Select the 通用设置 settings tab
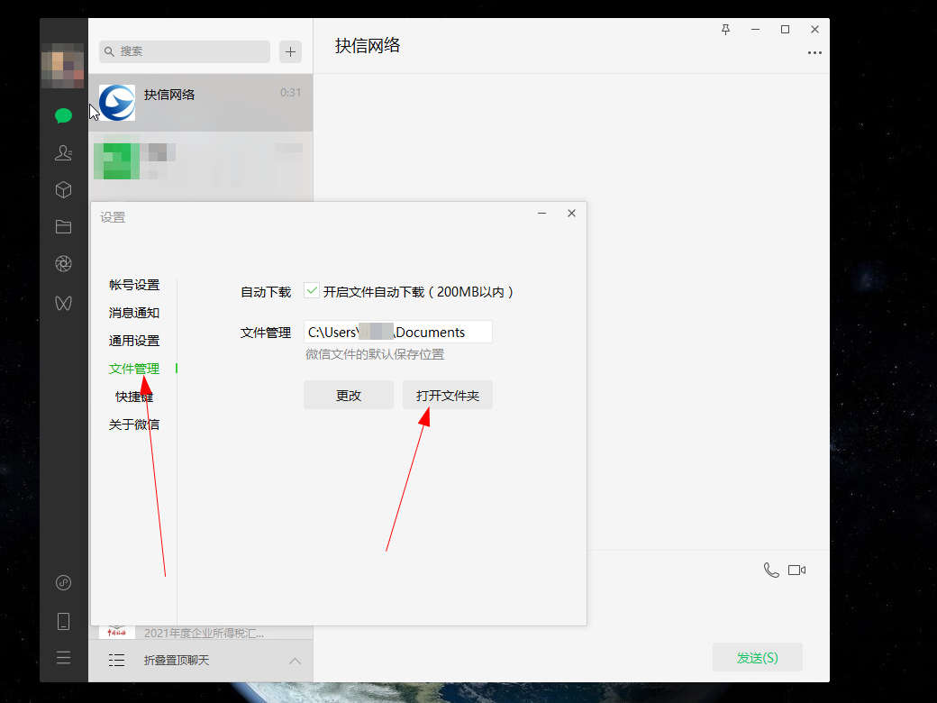Screen dimensions: 937x703 click(134, 341)
